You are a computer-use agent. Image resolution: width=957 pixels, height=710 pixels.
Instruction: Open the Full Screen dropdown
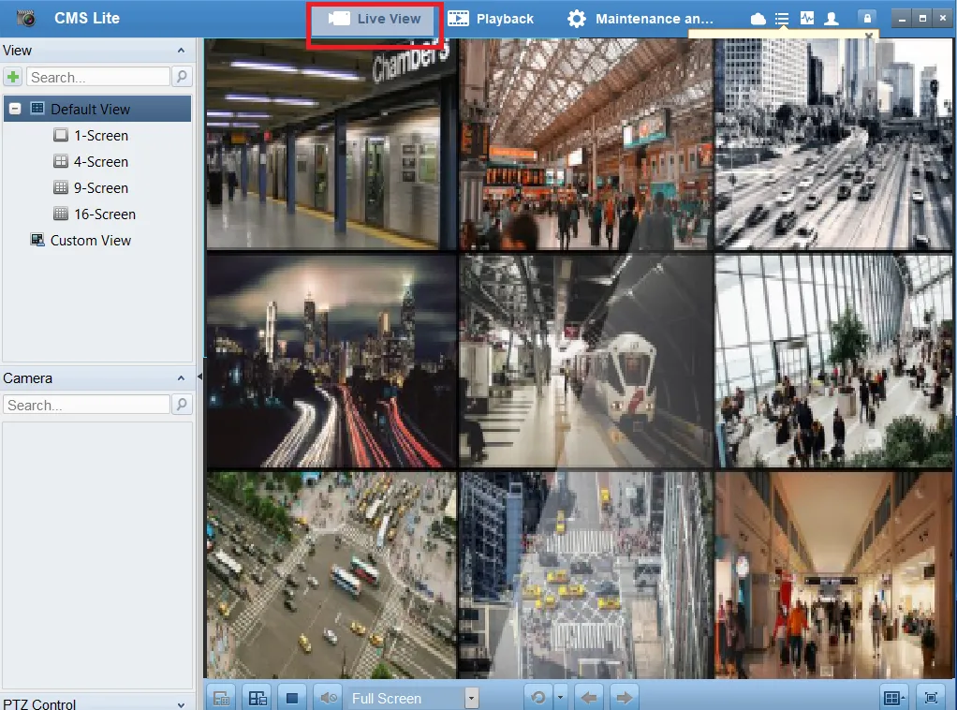(x=471, y=698)
